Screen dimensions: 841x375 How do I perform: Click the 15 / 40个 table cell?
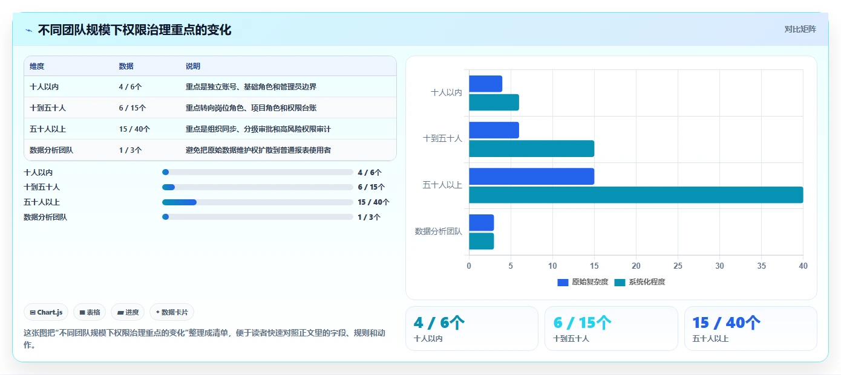[x=134, y=129]
